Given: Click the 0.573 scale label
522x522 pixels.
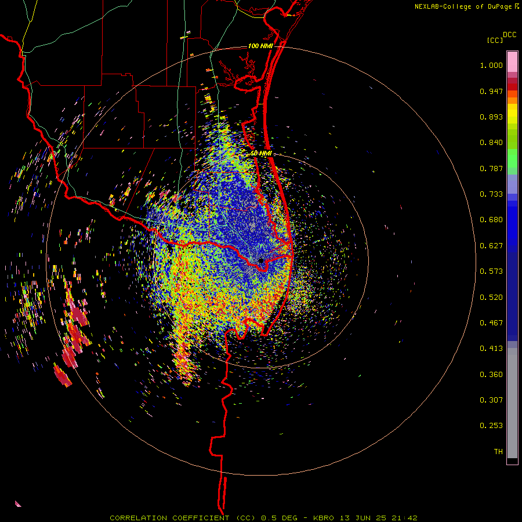Looking at the screenshot, I should tap(491, 271).
